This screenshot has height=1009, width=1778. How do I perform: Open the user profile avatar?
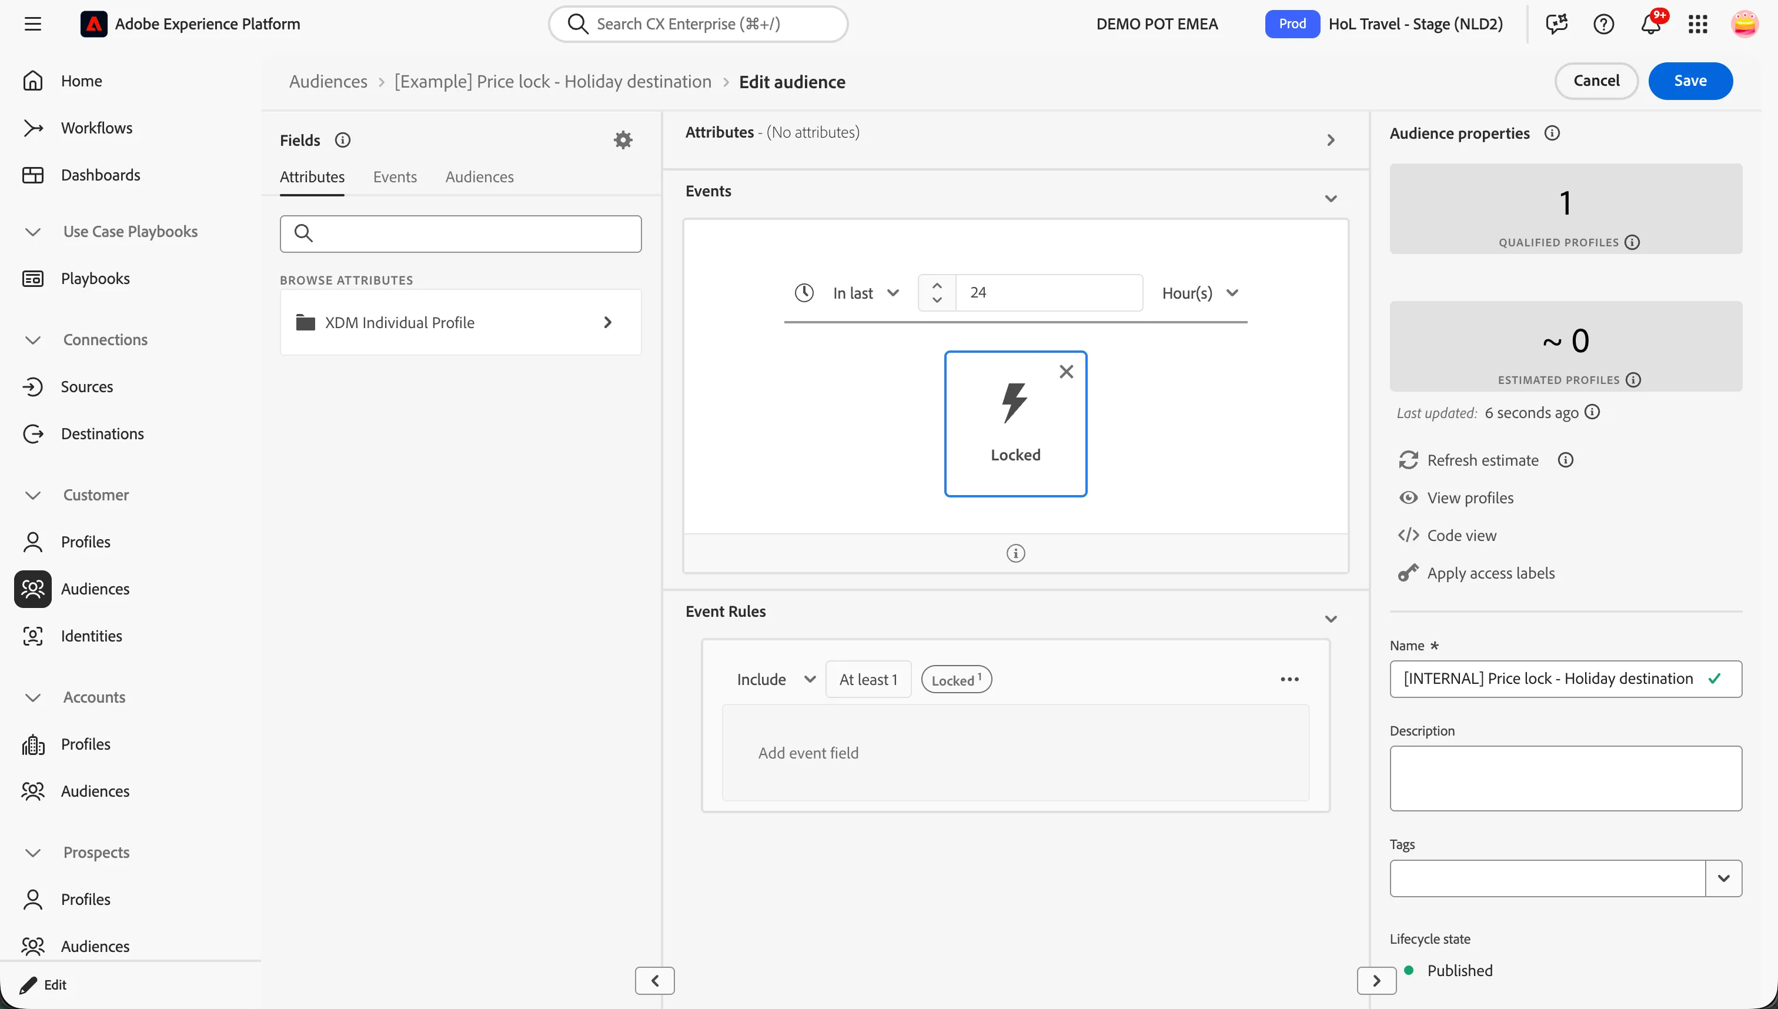coord(1744,24)
